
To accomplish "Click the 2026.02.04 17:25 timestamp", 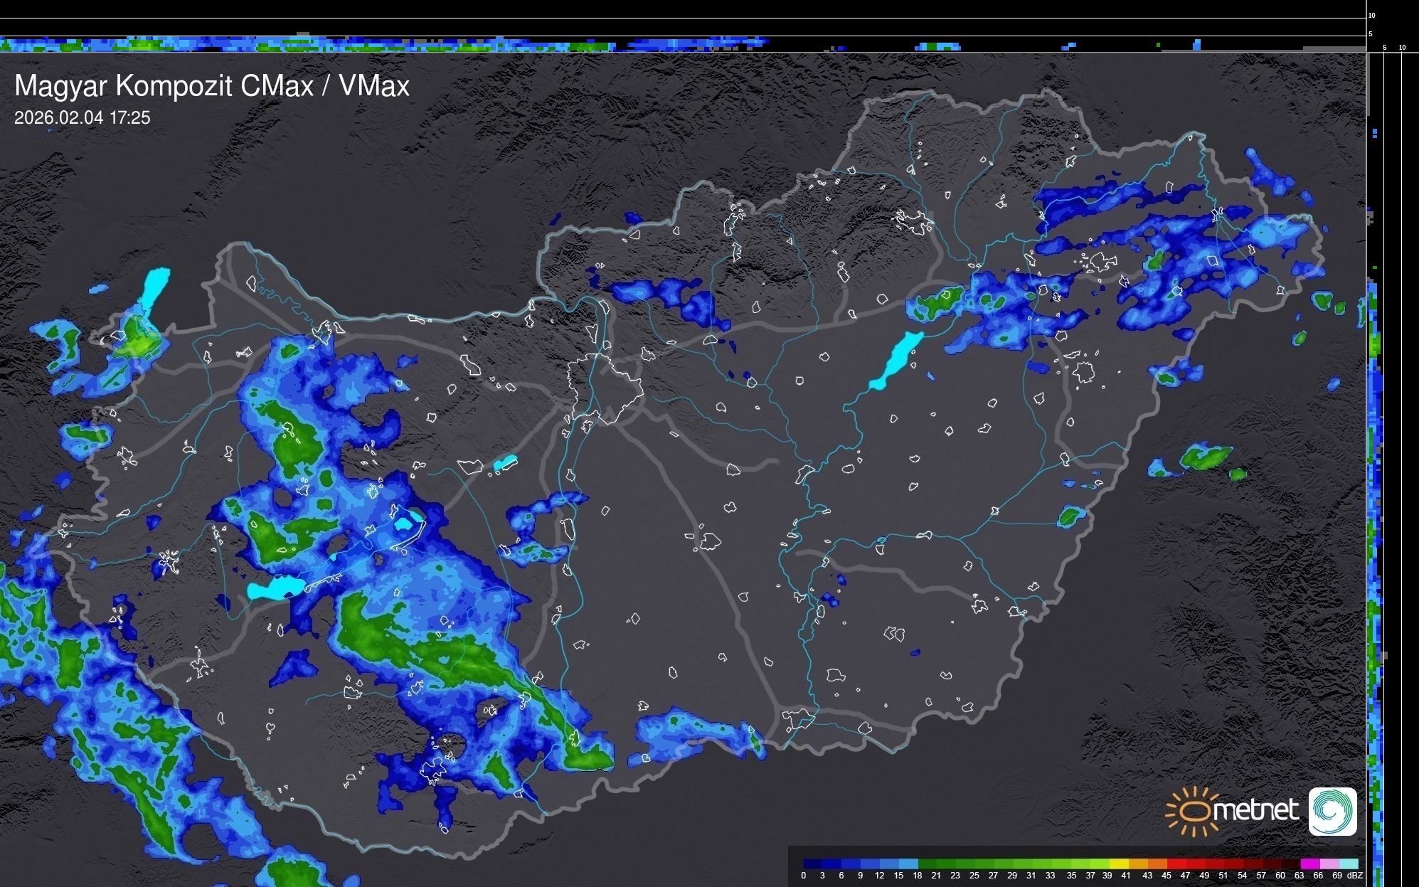I will tap(83, 118).
